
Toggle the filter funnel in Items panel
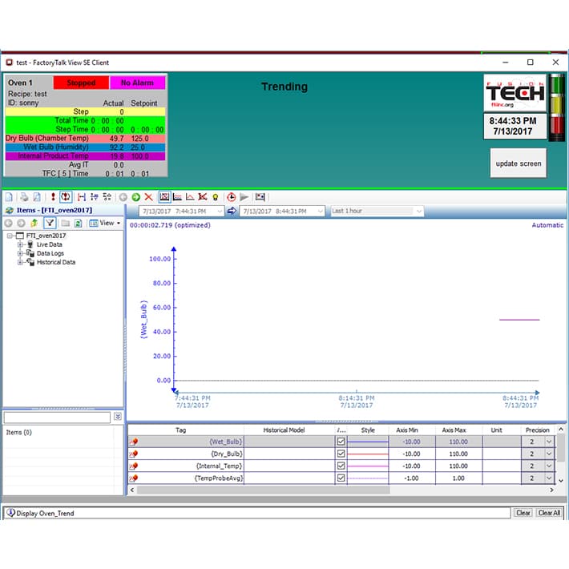(50, 223)
